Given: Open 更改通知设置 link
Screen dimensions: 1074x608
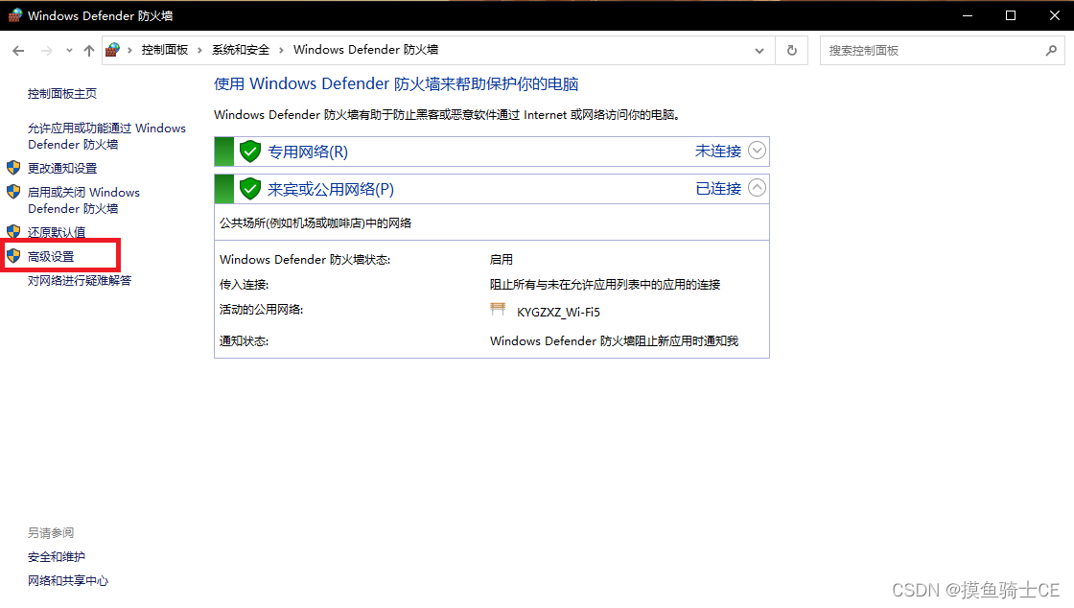Looking at the screenshot, I should pos(62,168).
